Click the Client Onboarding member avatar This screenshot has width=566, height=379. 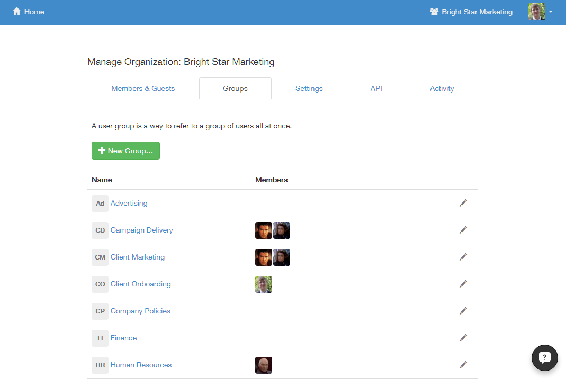pyautogui.click(x=264, y=284)
